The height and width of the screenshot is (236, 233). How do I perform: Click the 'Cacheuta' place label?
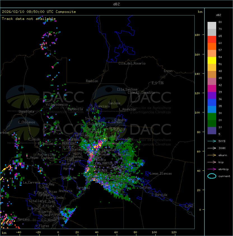(x=48, y=158)
